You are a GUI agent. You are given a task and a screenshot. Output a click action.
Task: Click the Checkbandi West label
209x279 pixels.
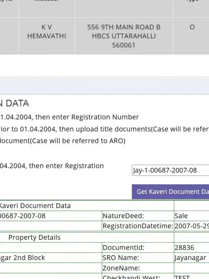click(x=131, y=277)
